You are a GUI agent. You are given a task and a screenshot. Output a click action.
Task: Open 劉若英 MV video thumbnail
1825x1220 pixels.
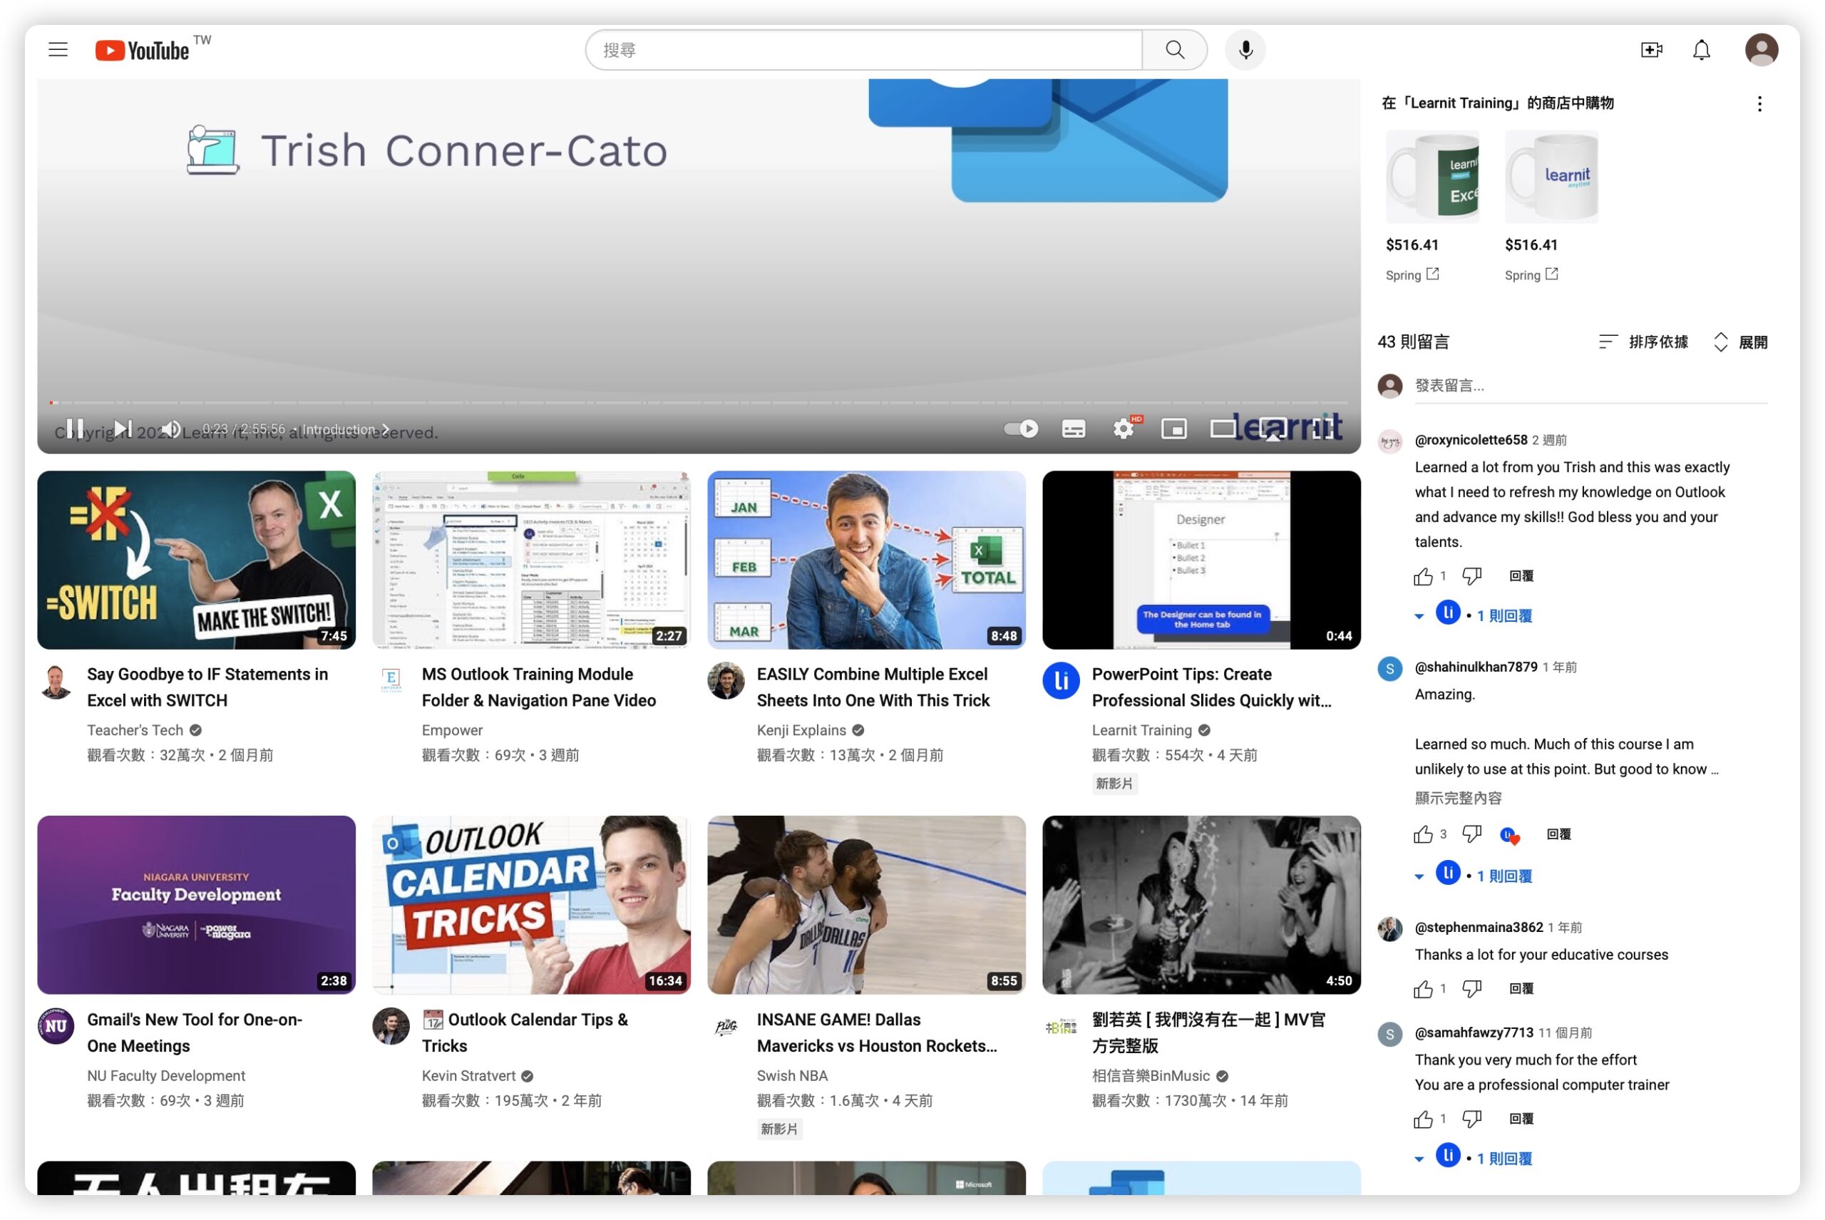[x=1201, y=904]
